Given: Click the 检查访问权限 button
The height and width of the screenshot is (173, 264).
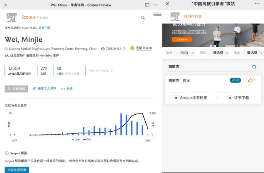Looking at the screenshot, I should (17, 170).
